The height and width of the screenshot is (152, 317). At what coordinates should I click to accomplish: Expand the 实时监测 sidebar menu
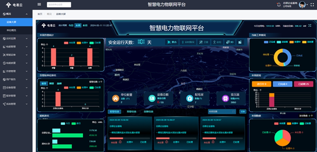pyautogui.click(x=16, y=38)
